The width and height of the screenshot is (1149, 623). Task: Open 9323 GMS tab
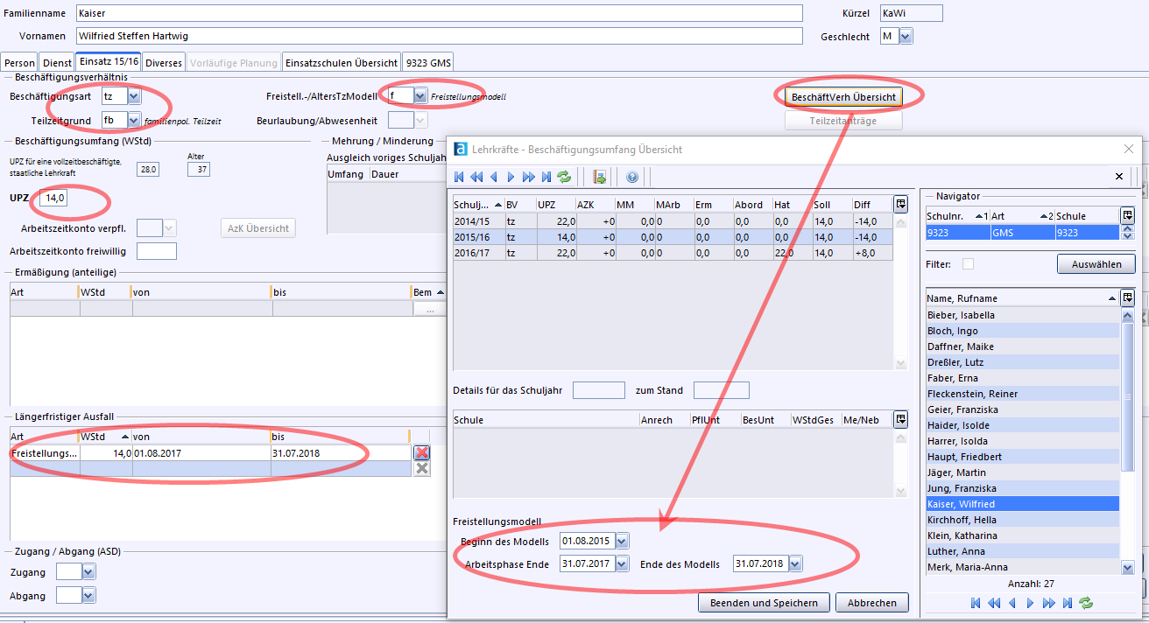click(x=428, y=63)
